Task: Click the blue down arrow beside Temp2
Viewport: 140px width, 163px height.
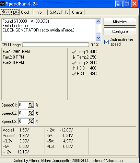Action: pos(74,57)
